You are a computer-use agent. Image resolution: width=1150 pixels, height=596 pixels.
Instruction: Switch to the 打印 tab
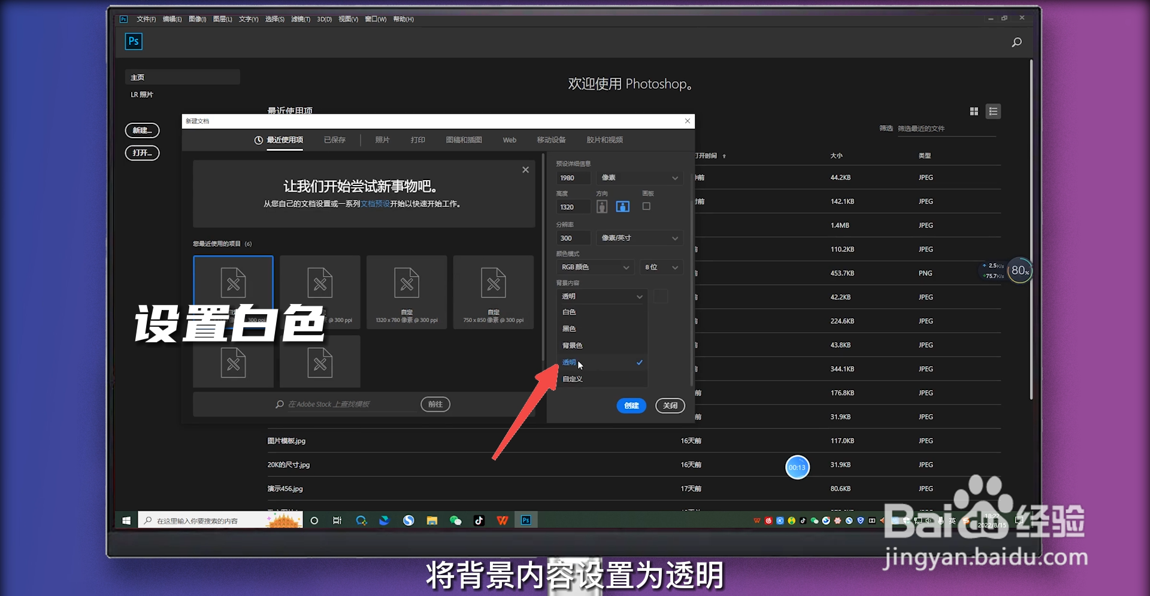418,139
